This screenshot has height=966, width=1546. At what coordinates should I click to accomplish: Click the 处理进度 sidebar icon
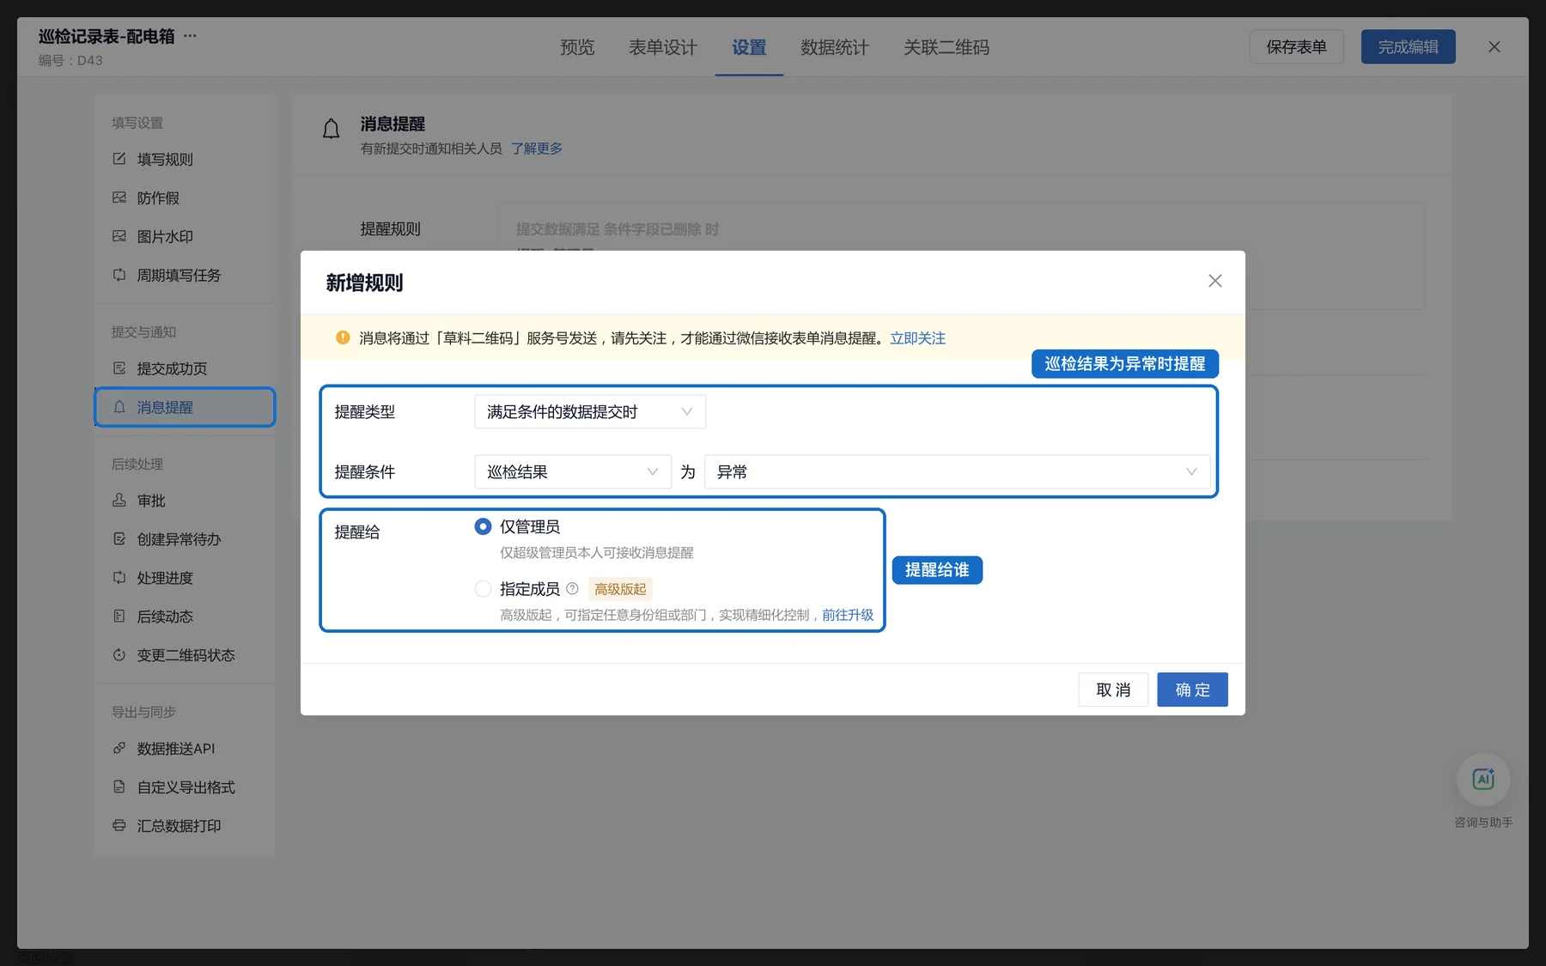click(x=119, y=578)
